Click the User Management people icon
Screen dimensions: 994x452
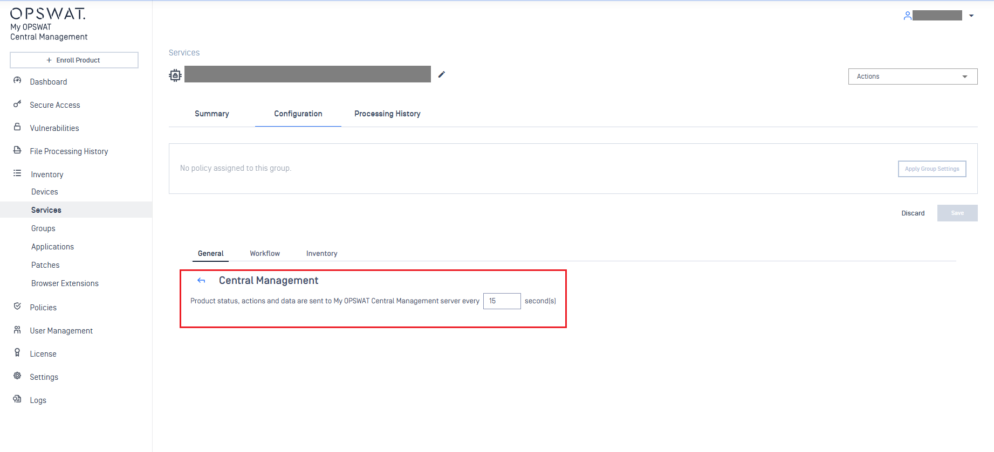point(17,330)
